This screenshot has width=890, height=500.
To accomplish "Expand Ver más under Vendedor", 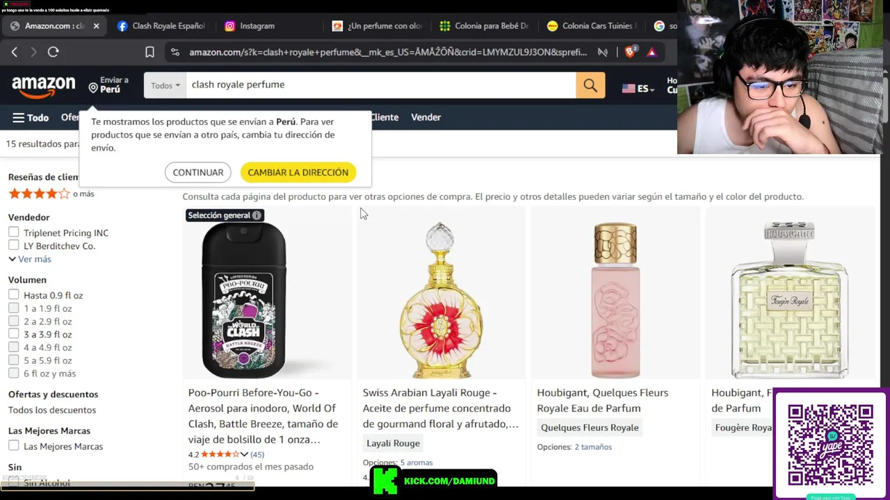I will 30,259.
